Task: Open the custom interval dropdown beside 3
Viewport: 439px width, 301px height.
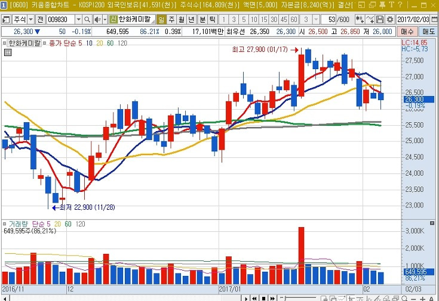Action: 316,20
